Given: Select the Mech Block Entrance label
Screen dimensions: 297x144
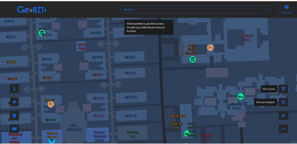Looking at the screenshot, I should tap(192, 50).
